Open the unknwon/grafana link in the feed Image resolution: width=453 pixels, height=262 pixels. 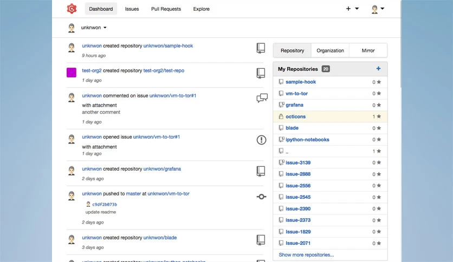[x=162, y=169]
